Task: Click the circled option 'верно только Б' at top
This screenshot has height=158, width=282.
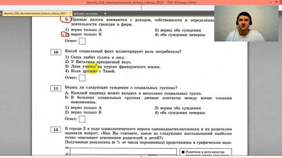Action: pos(86,34)
